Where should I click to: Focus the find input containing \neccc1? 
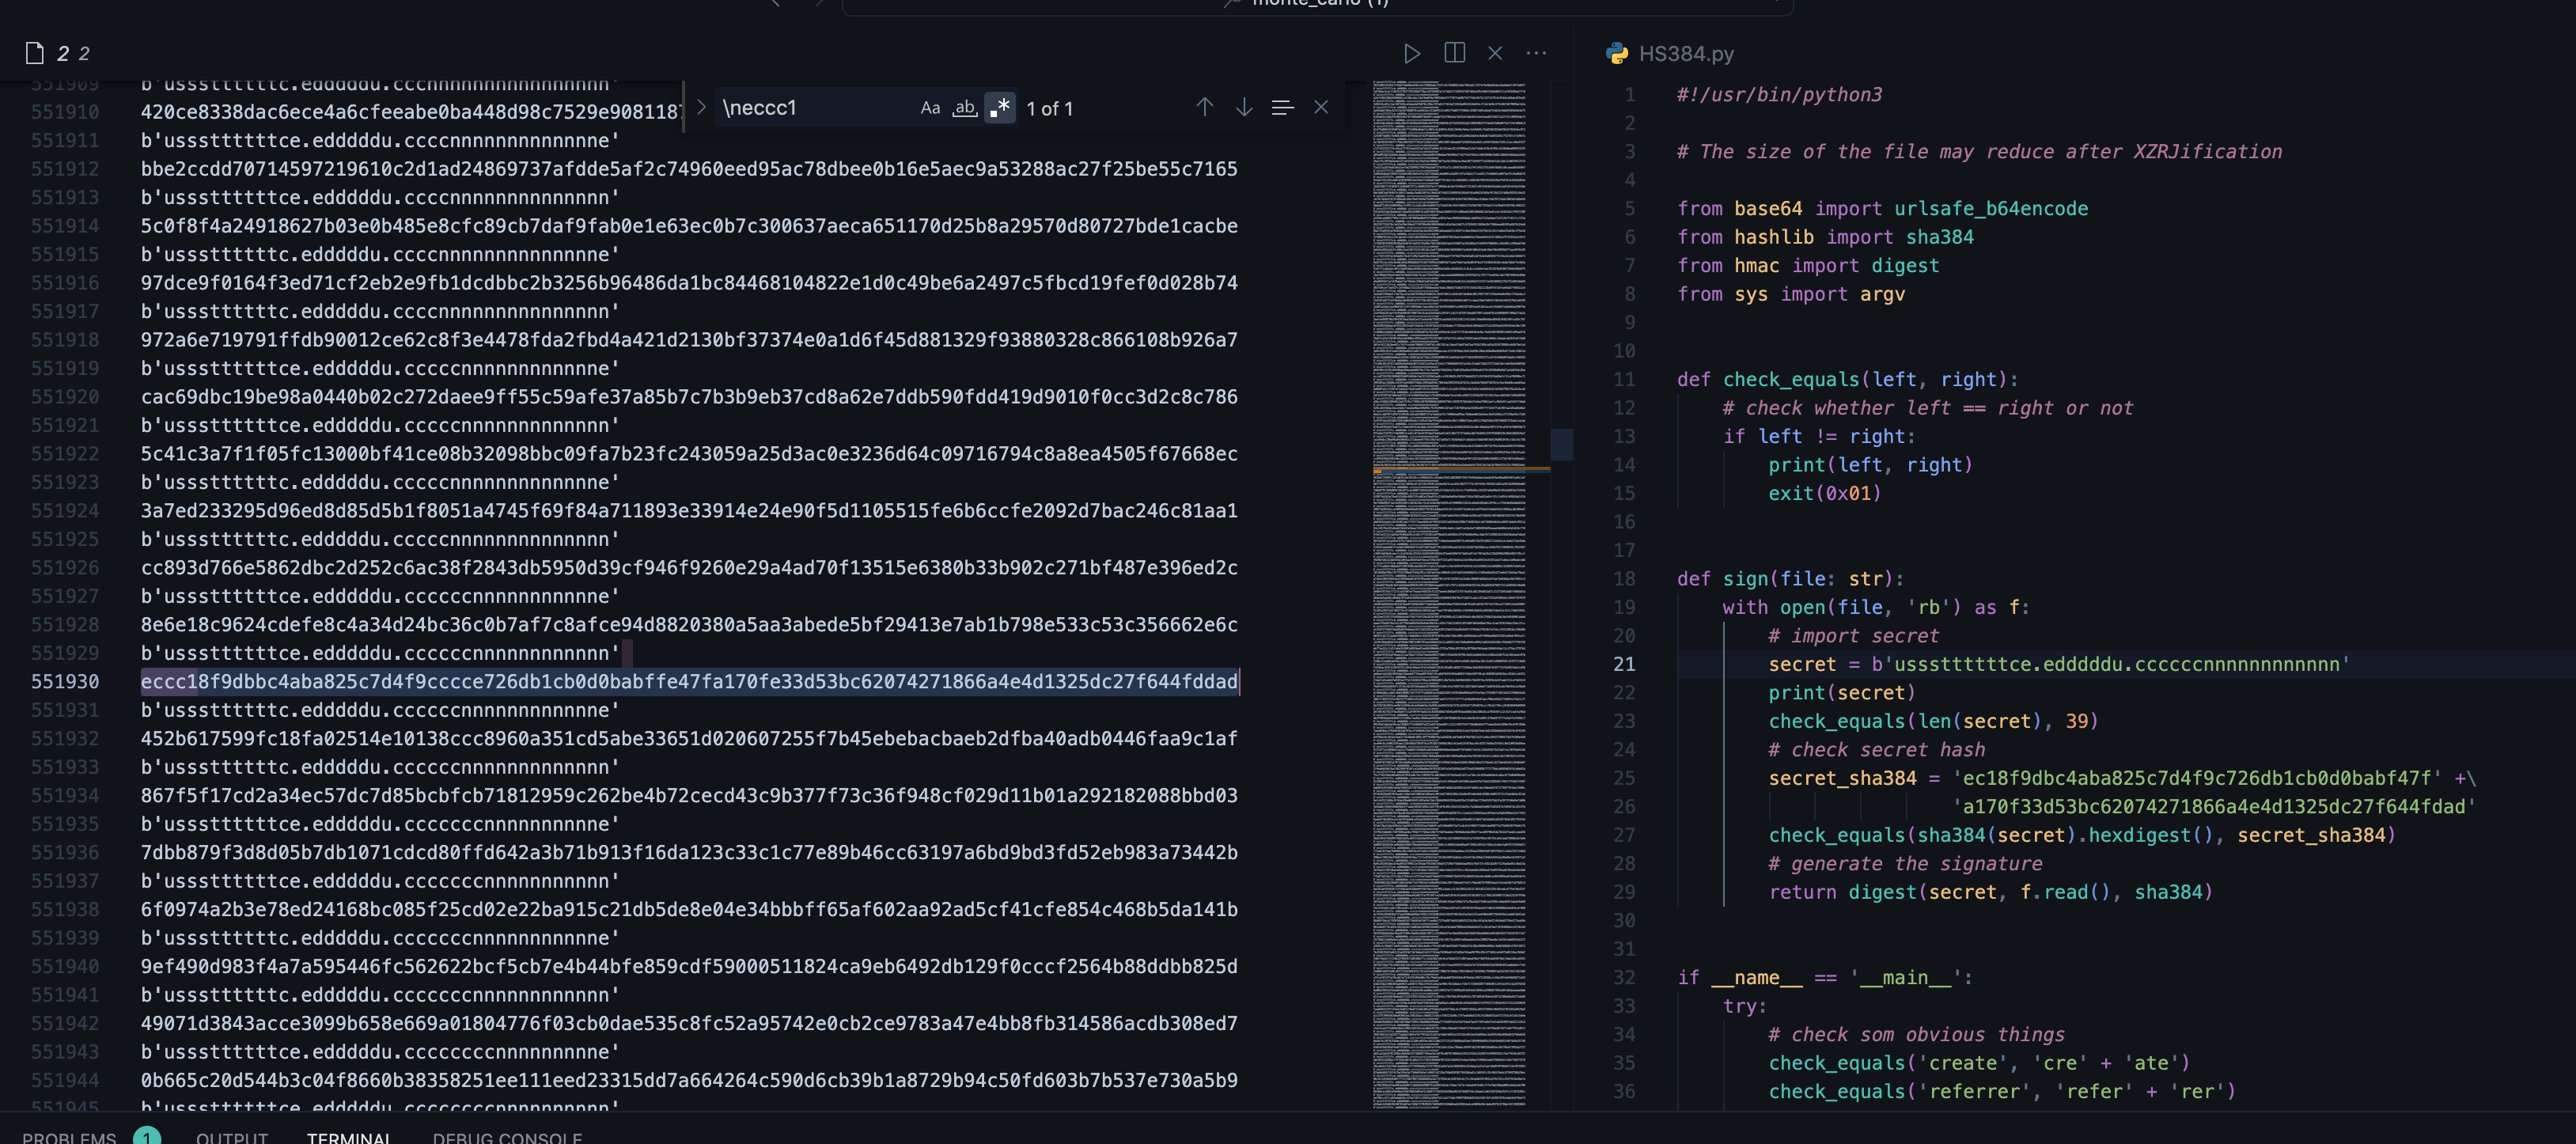tap(814, 107)
